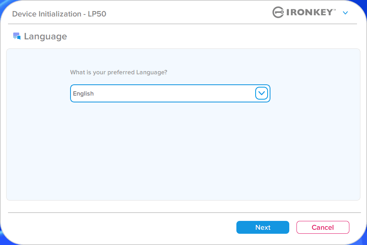Screen dimensions: 367x245
Task: Click the 'What is your preferred Language?' label
Action: [x=119, y=72]
